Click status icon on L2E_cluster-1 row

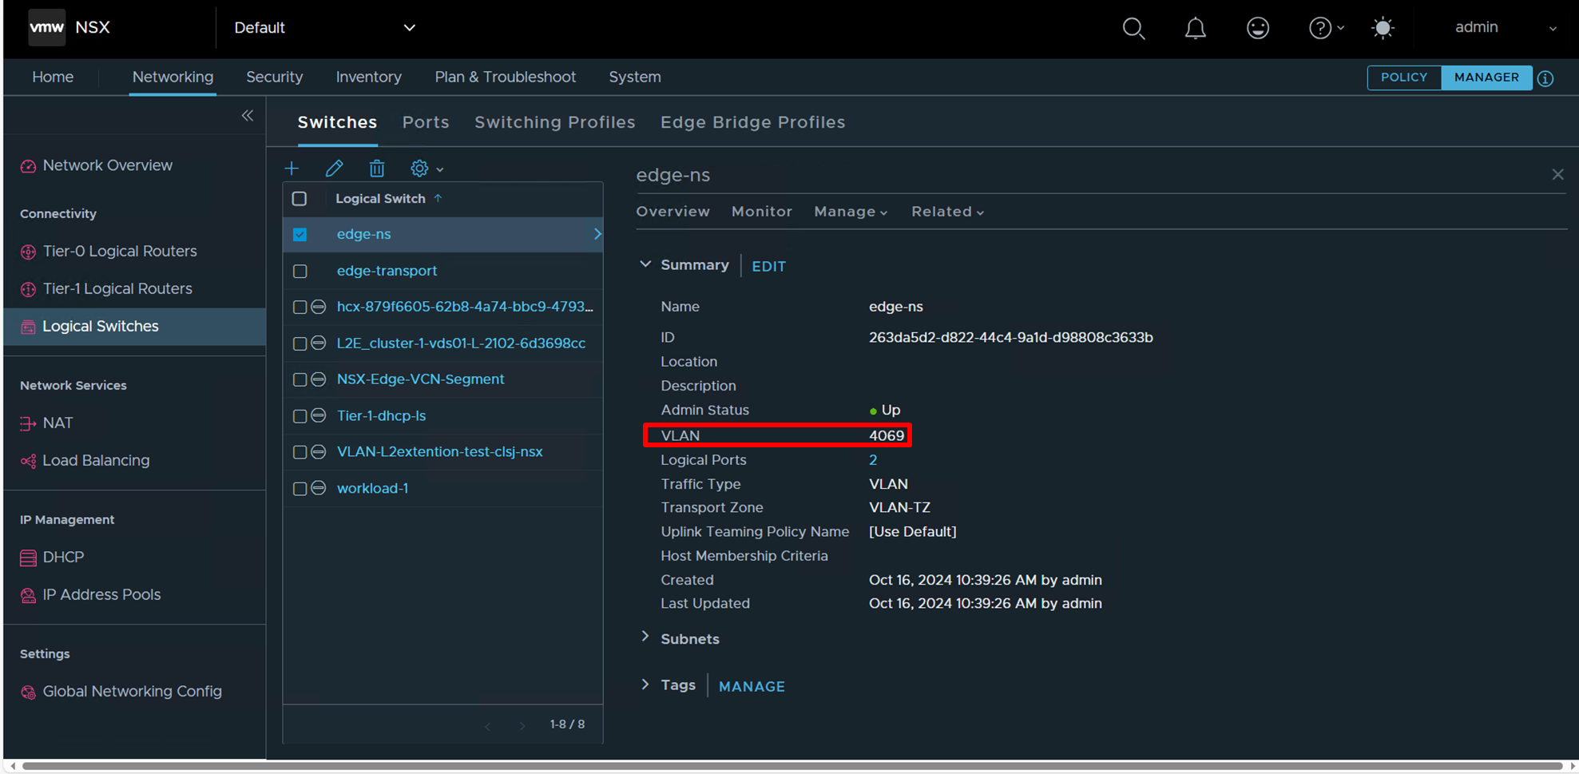coord(318,343)
